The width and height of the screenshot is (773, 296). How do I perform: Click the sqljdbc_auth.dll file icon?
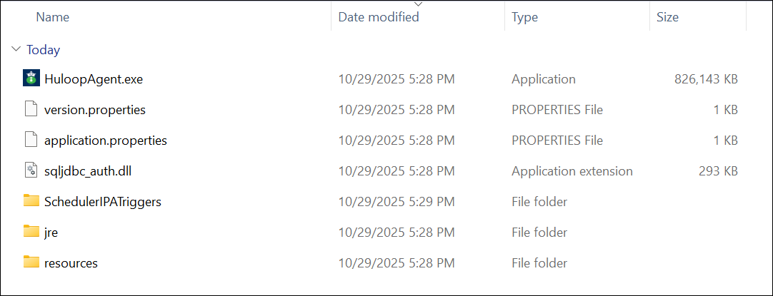[30, 170]
